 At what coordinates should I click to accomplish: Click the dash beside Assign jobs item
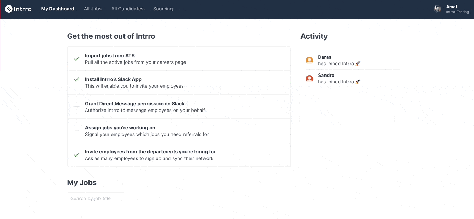coord(76,131)
